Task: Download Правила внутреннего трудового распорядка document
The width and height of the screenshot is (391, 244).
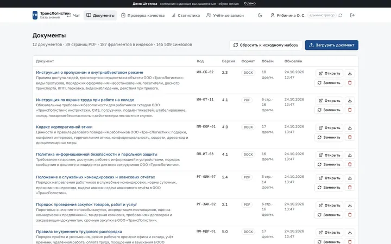Action: click(x=350, y=232)
